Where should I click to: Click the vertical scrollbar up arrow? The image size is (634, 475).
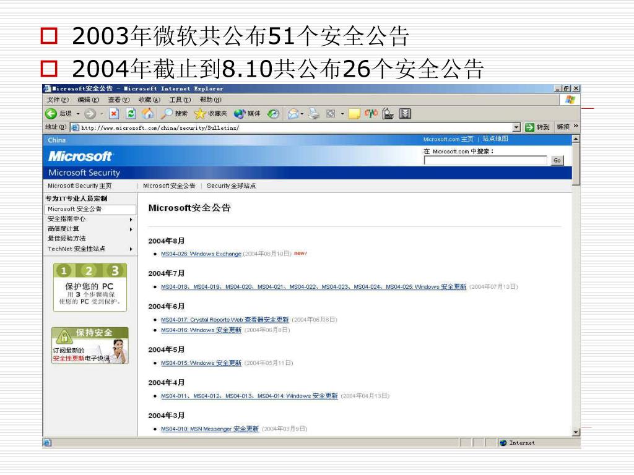[576, 139]
